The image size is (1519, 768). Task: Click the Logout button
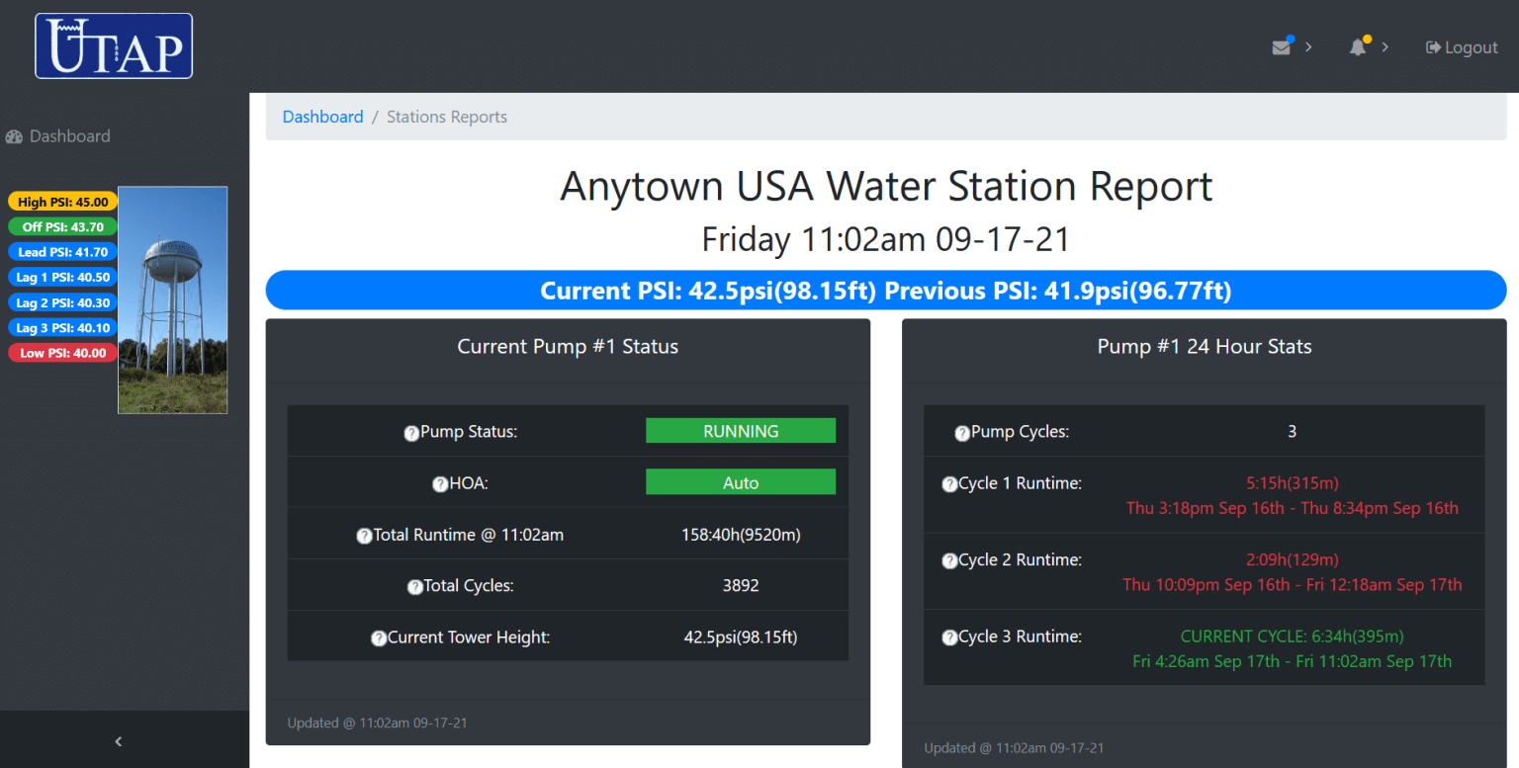tap(1461, 46)
